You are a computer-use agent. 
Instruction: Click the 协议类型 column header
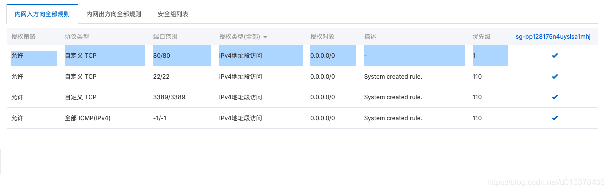[77, 37]
